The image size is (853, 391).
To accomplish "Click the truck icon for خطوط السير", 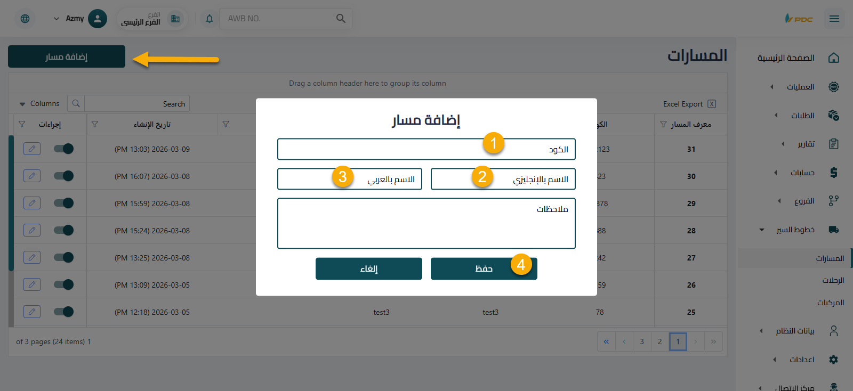I will pos(833,229).
